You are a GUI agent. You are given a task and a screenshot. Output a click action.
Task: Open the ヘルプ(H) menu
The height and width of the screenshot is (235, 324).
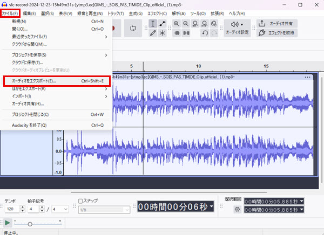click(x=237, y=13)
